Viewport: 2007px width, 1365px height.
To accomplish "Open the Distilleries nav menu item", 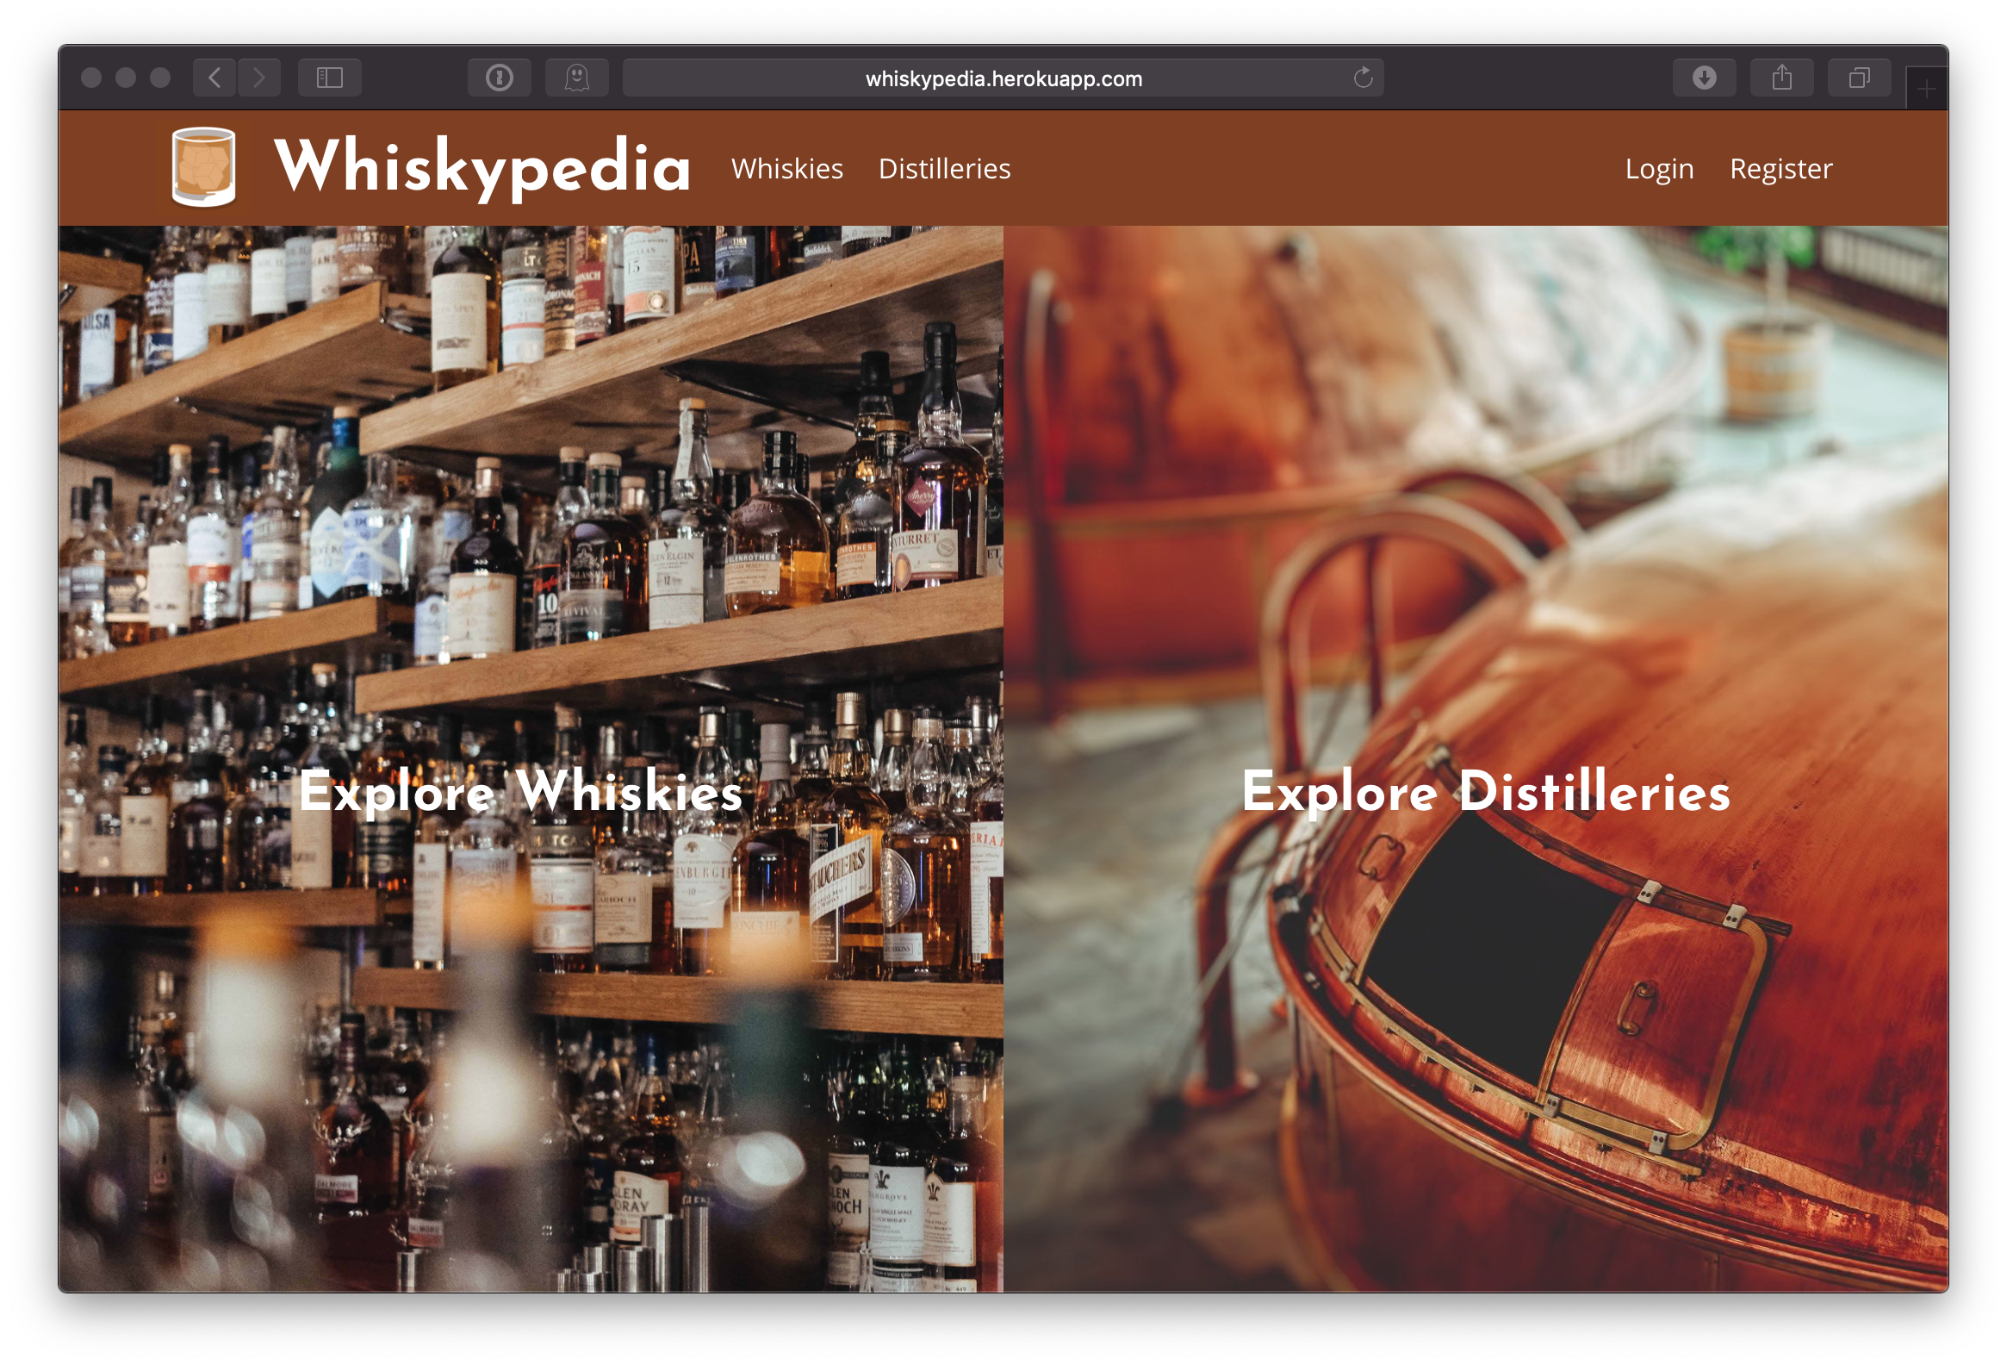I will 944,168.
